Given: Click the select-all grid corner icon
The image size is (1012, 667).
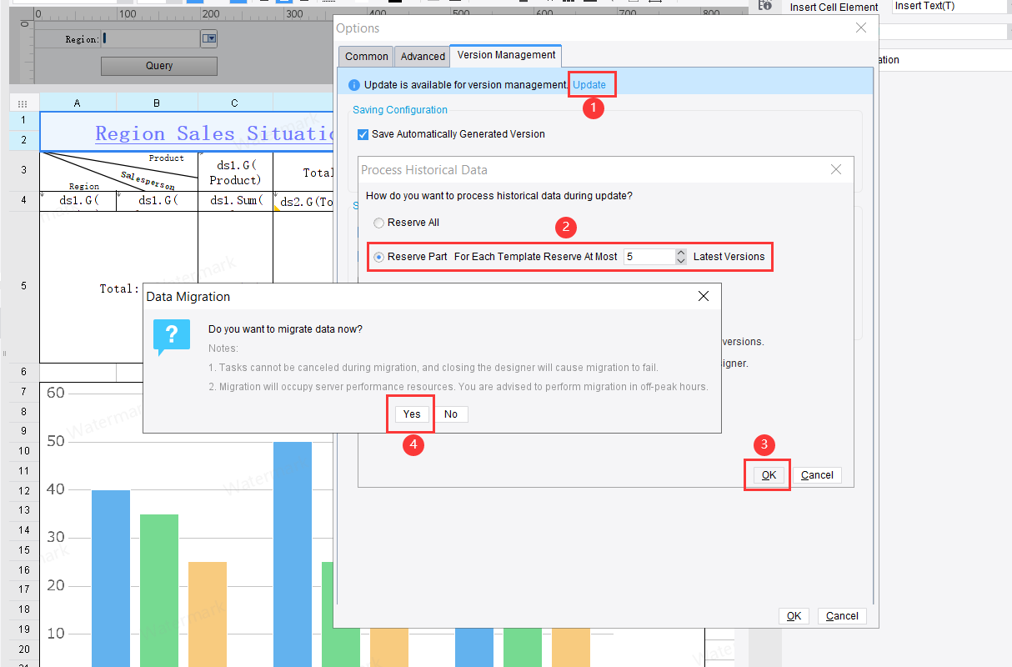Looking at the screenshot, I should [23, 103].
